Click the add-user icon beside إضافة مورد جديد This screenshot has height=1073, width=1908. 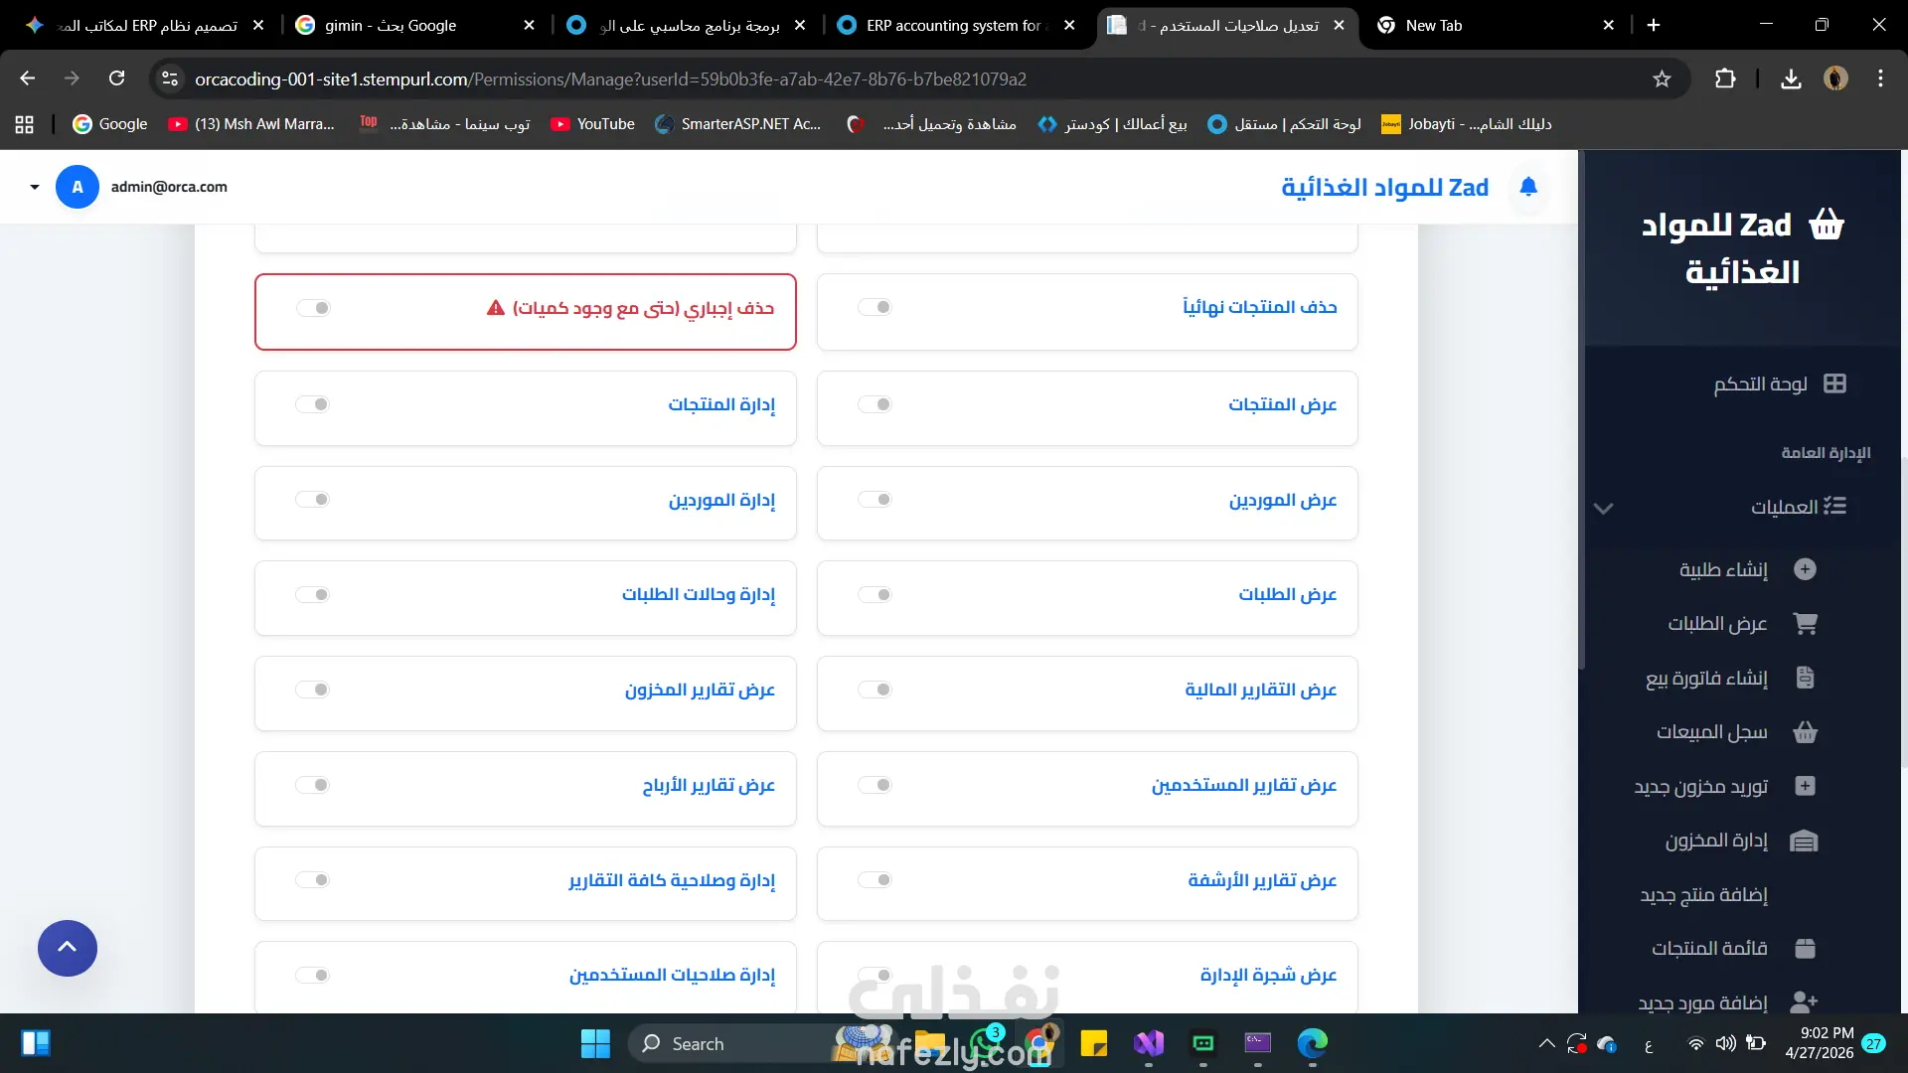tap(1803, 1002)
